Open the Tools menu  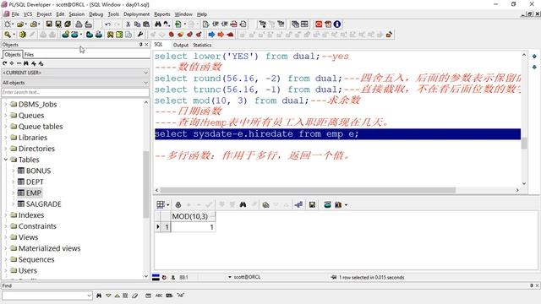tap(113, 14)
